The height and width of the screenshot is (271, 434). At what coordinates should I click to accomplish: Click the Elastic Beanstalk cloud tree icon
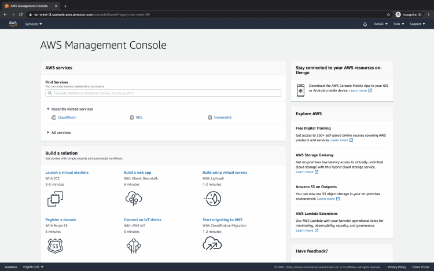(x=134, y=199)
